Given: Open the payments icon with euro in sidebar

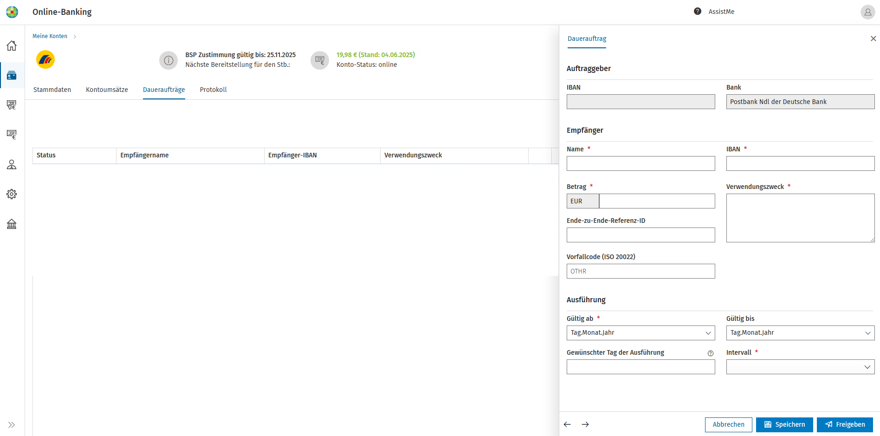Looking at the screenshot, I should pyautogui.click(x=12, y=105).
